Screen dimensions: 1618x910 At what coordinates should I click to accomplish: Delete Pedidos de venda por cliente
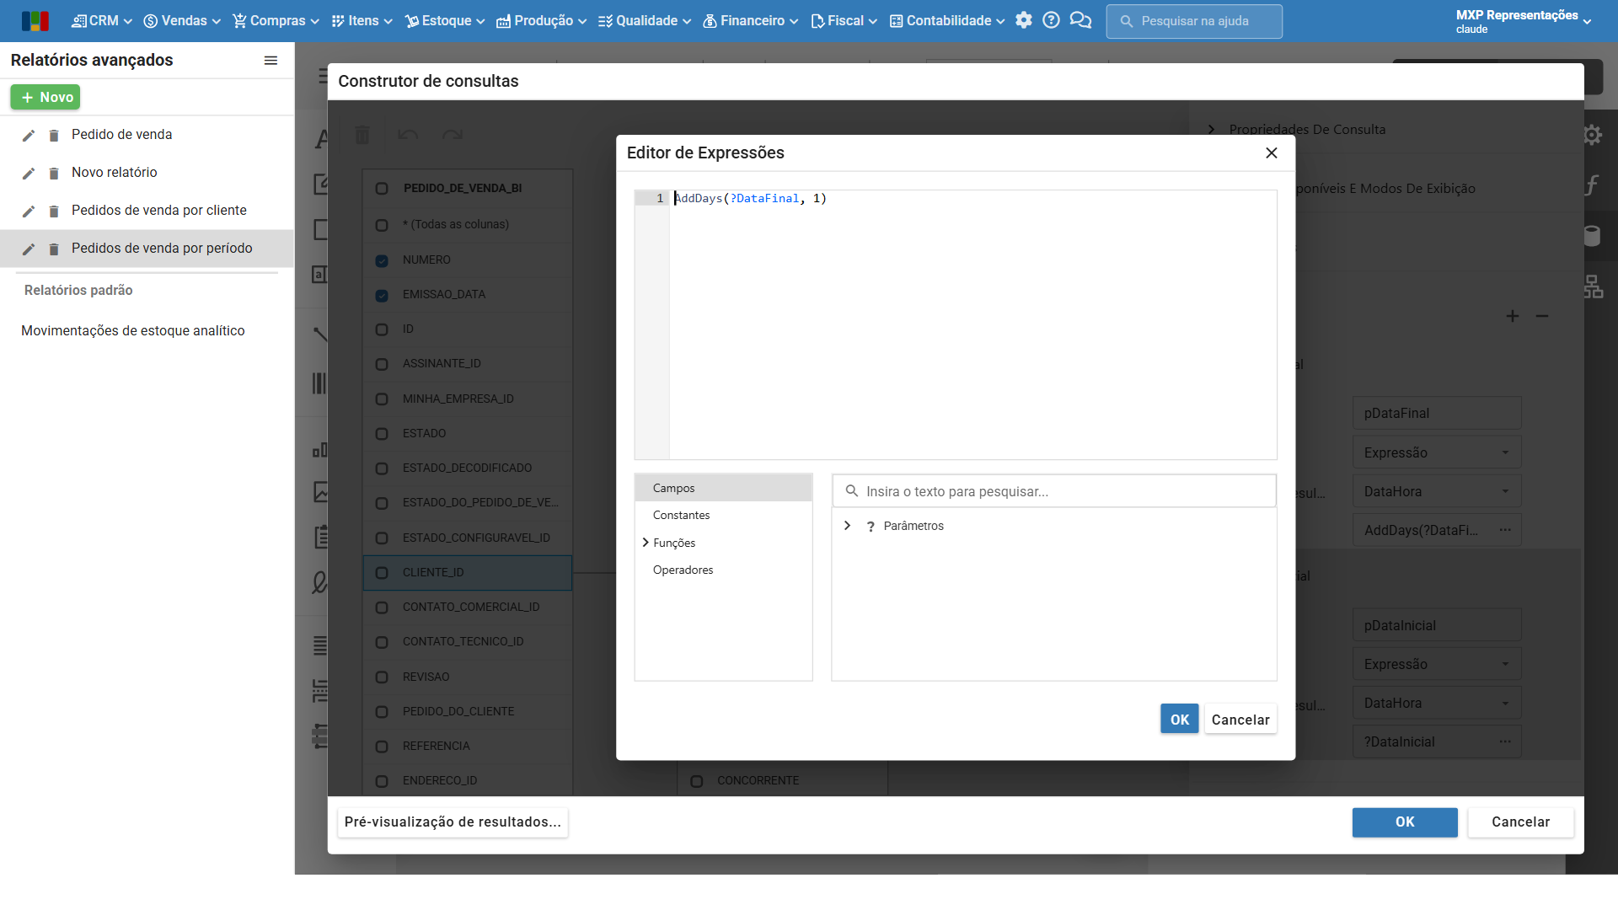coord(54,211)
